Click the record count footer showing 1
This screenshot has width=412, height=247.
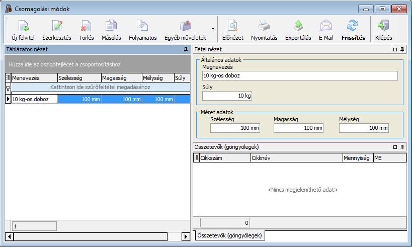pos(34,226)
